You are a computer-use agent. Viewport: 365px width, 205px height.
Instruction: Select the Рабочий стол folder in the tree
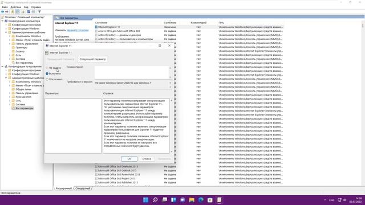coord(23,97)
